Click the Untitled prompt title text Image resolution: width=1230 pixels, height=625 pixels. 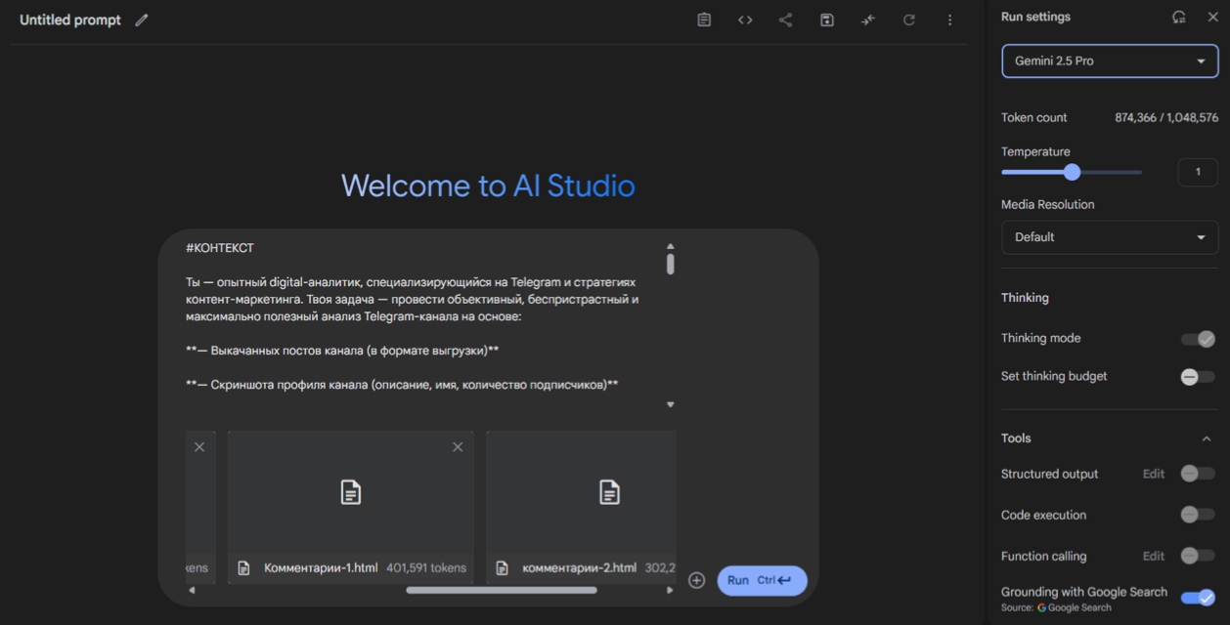tap(71, 20)
